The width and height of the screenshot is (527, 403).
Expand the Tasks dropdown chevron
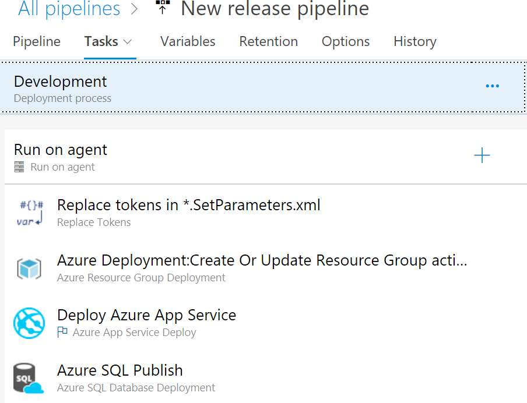click(x=128, y=42)
